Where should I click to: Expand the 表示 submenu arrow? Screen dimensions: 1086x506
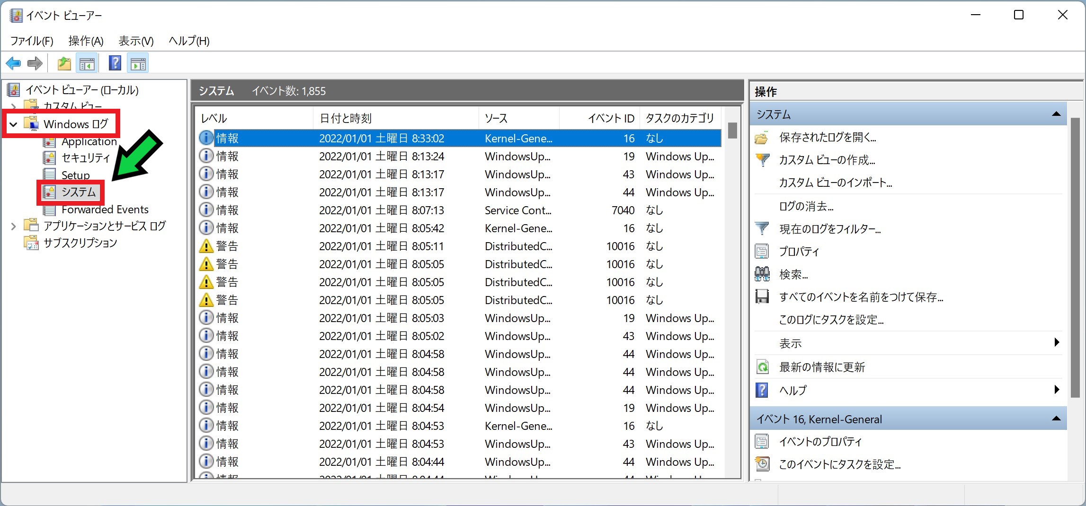(x=1057, y=342)
